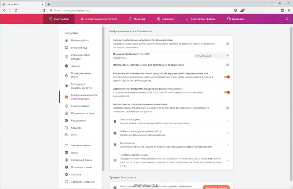The image size is (293, 189).
Task: Open the Скачанные файлы header tab
Action: pos(201,19)
